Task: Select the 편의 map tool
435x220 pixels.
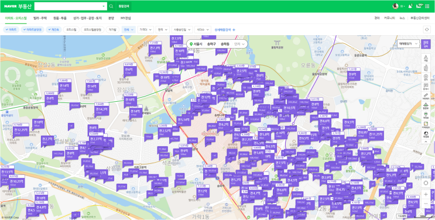Action: [x=426, y=78]
